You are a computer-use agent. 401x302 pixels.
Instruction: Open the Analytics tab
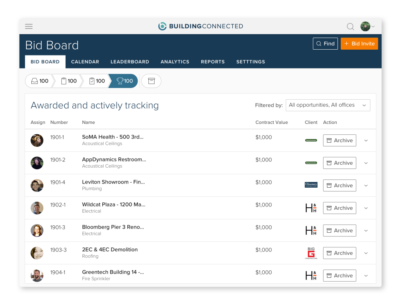point(175,62)
